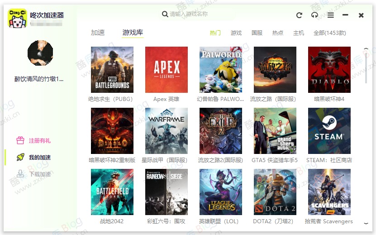Click the scrollbar down arrow
The width and height of the screenshot is (376, 235).
[x=366, y=223]
